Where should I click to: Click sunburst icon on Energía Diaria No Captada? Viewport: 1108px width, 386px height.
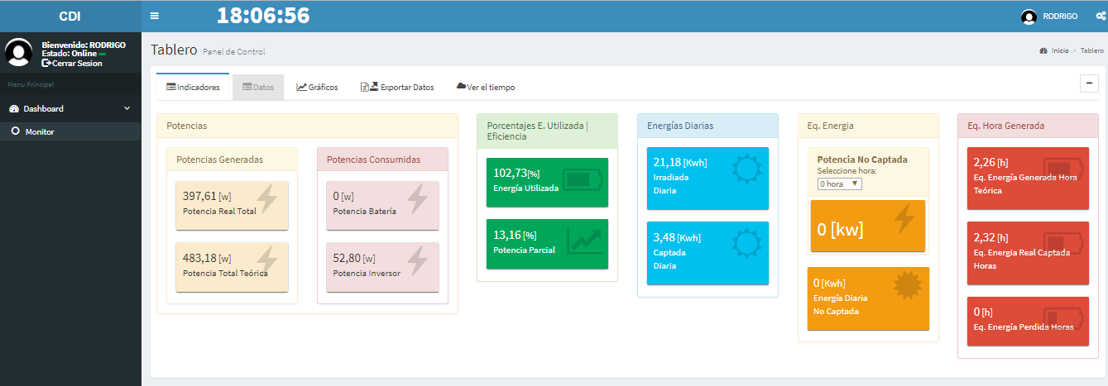907,284
